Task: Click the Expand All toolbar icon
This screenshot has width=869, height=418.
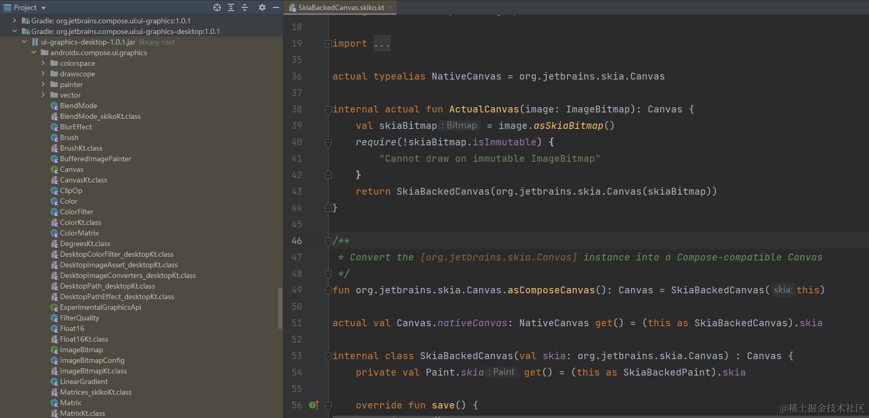Action: [231, 7]
